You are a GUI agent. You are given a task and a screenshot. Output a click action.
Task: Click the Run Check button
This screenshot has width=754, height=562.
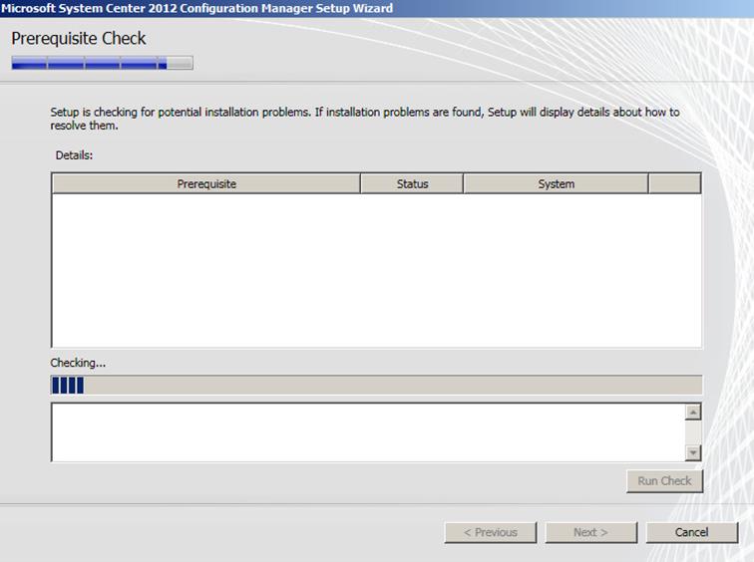pos(664,481)
